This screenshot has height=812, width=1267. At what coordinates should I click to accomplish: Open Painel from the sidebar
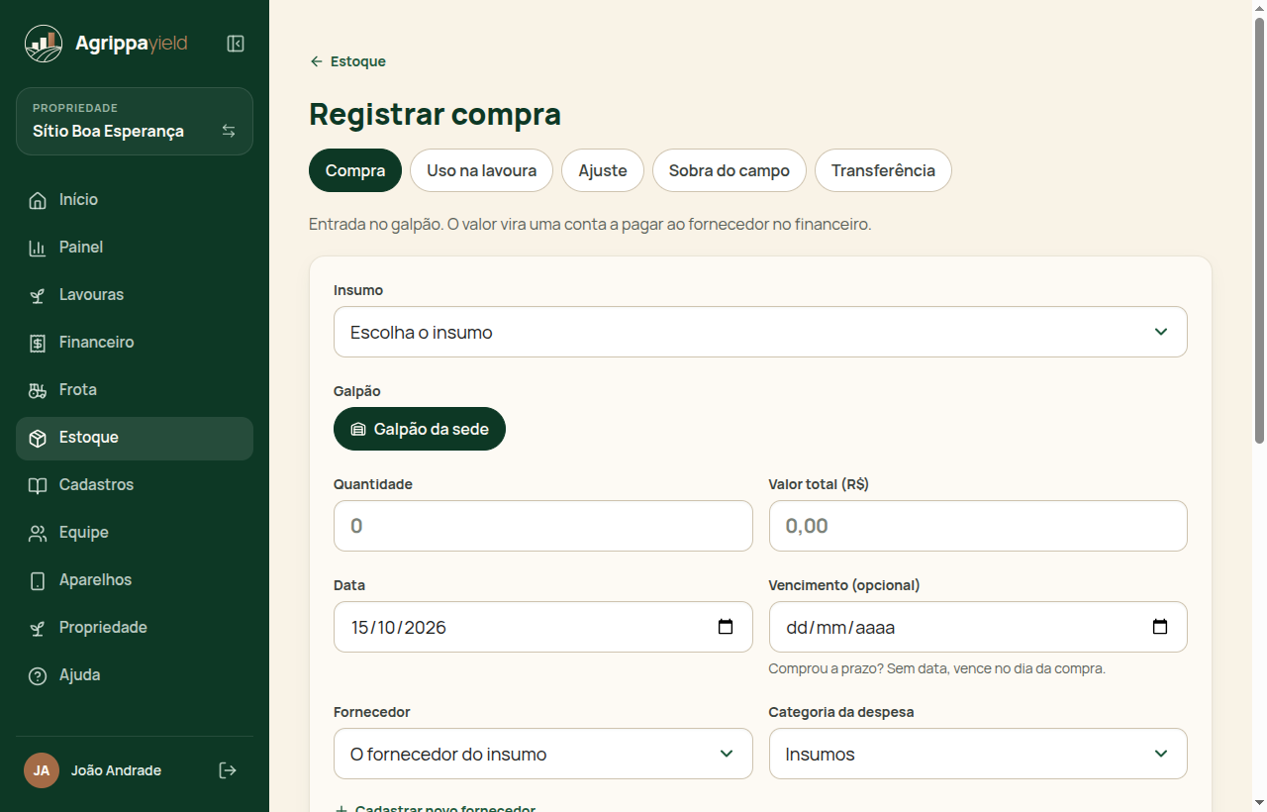[x=135, y=248]
